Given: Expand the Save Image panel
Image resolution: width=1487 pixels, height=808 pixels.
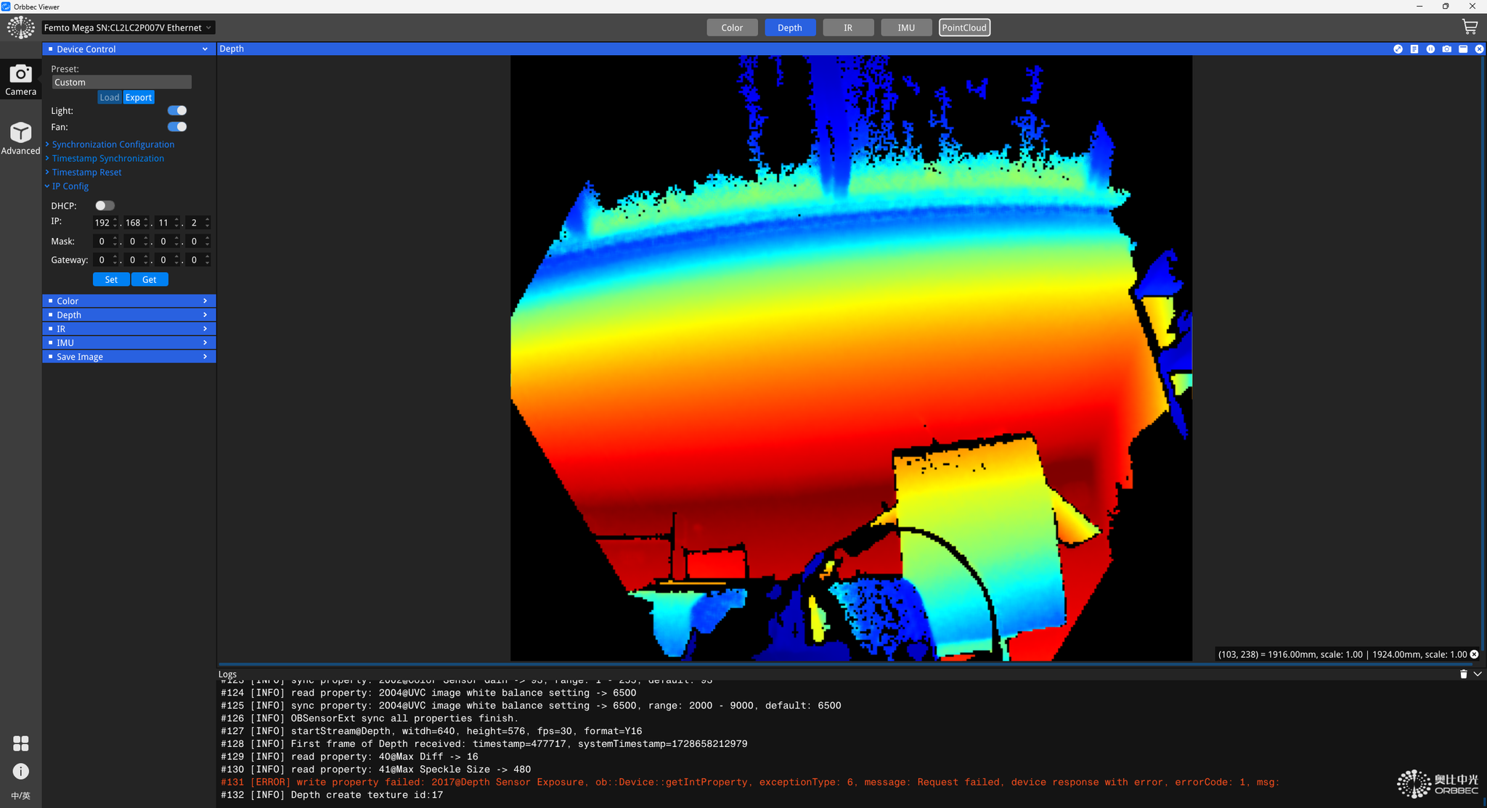Looking at the screenshot, I should point(129,357).
